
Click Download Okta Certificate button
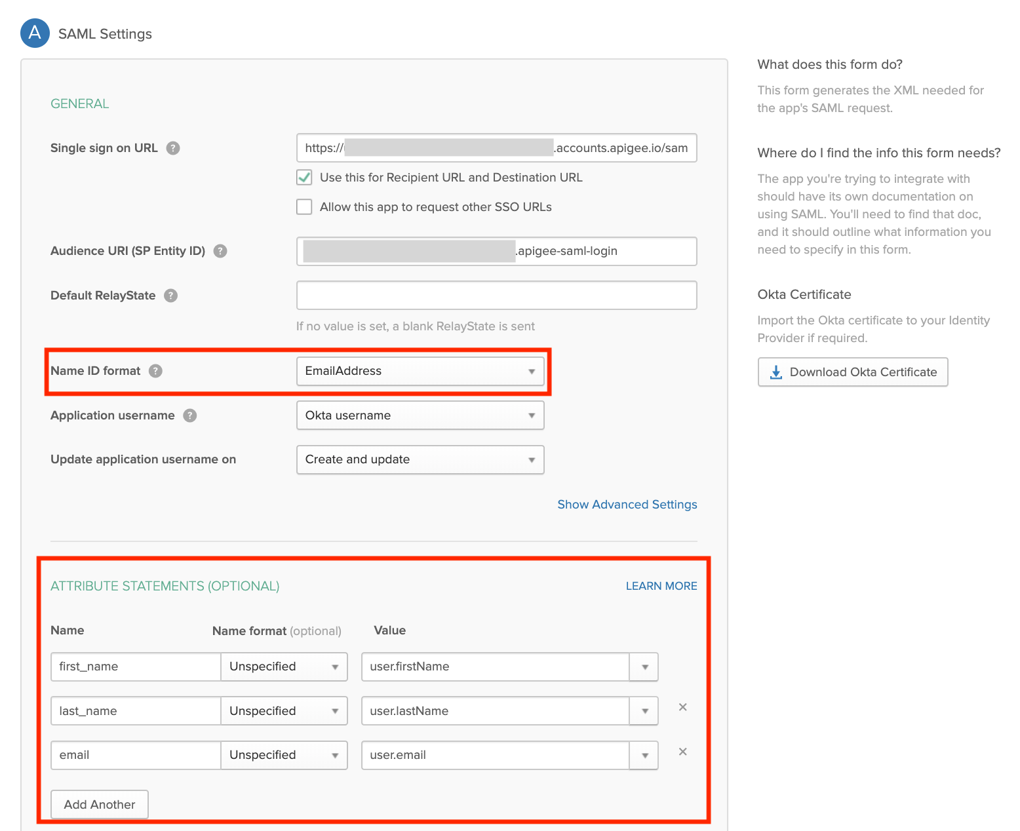[853, 372]
